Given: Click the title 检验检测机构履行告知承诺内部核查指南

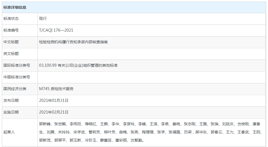Looking at the screenshot, I should 73,42.
